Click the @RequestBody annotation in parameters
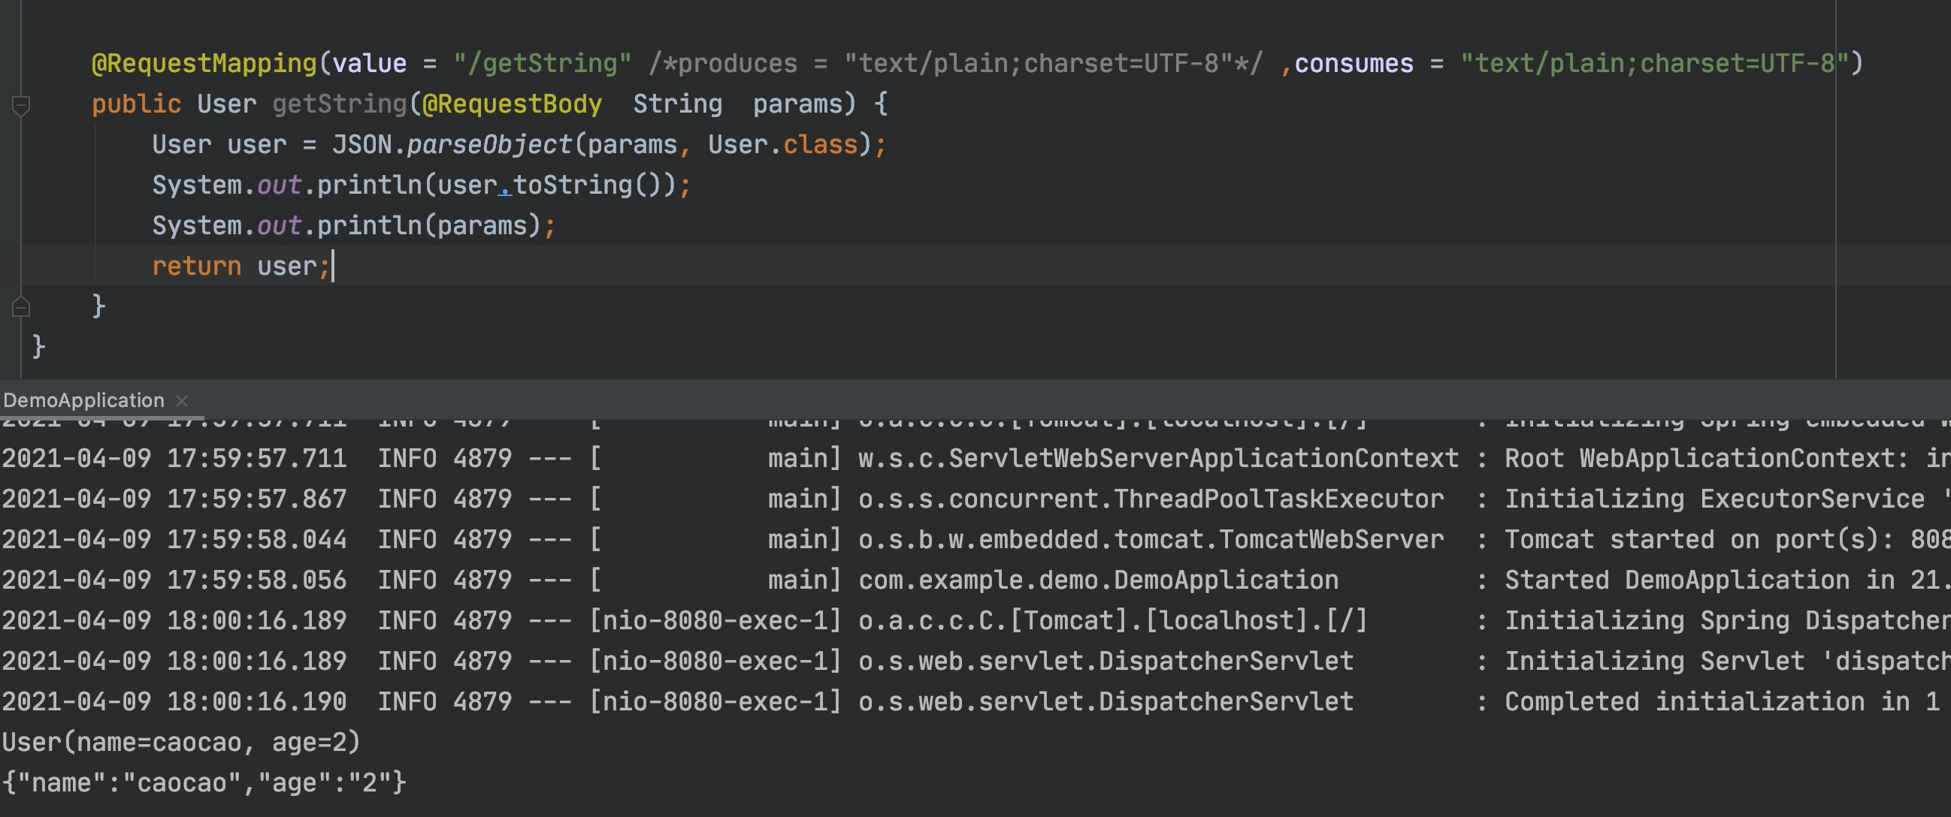1951x817 pixels. pos(512,104)
